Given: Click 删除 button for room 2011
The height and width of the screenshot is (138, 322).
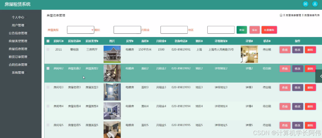Looking at the screenshot, I should click(311, 50).
